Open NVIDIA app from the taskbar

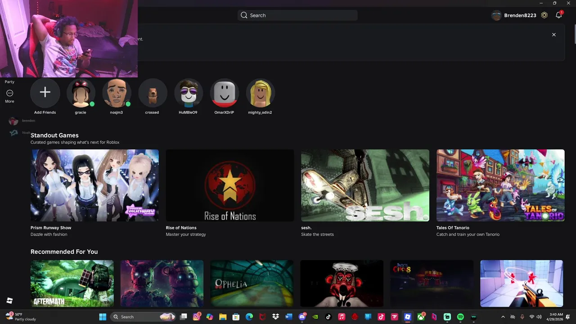(315, 317)
